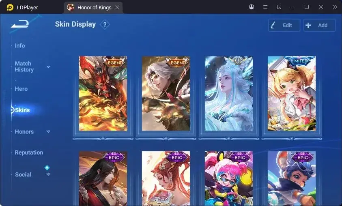This screenshot has width=342, height=206.
Task: Open the Hero section
Action: coord(21,89)
